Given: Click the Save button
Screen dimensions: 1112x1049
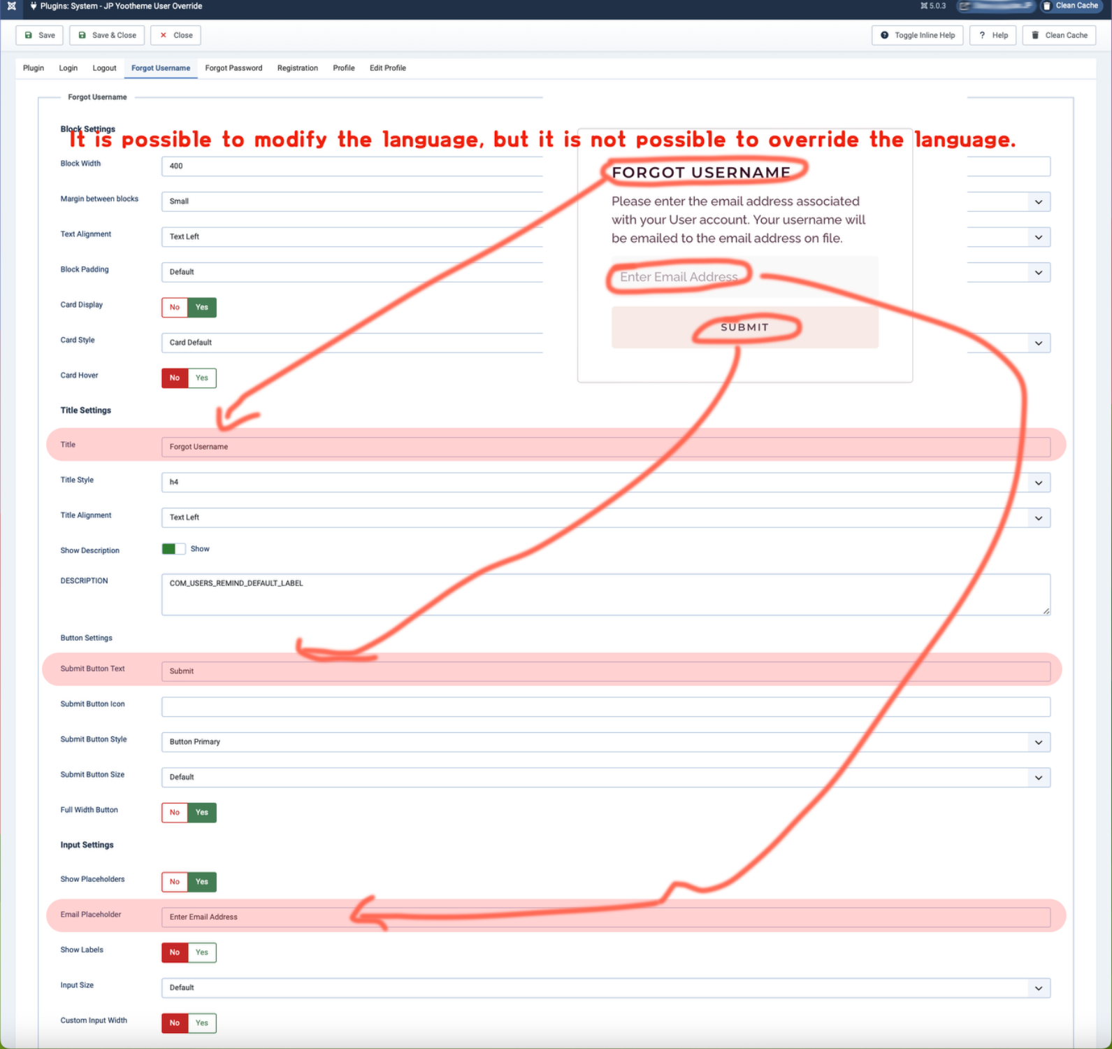Looking at the screenshot, I should pyautogui.click(x=40, y=36).
